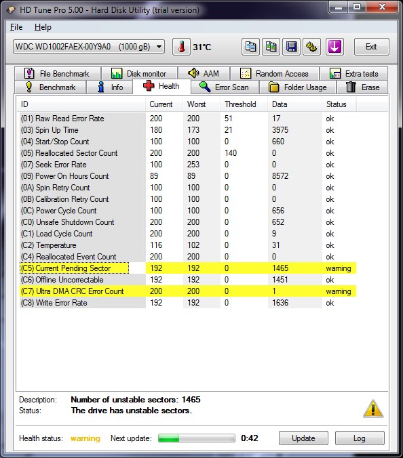Click the Current column header
Image resolution: width=403 pixels, height=458 pixels.
point(164,104)
